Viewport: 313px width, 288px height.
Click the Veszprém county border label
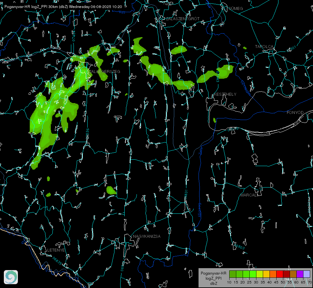tap(246, 88)
